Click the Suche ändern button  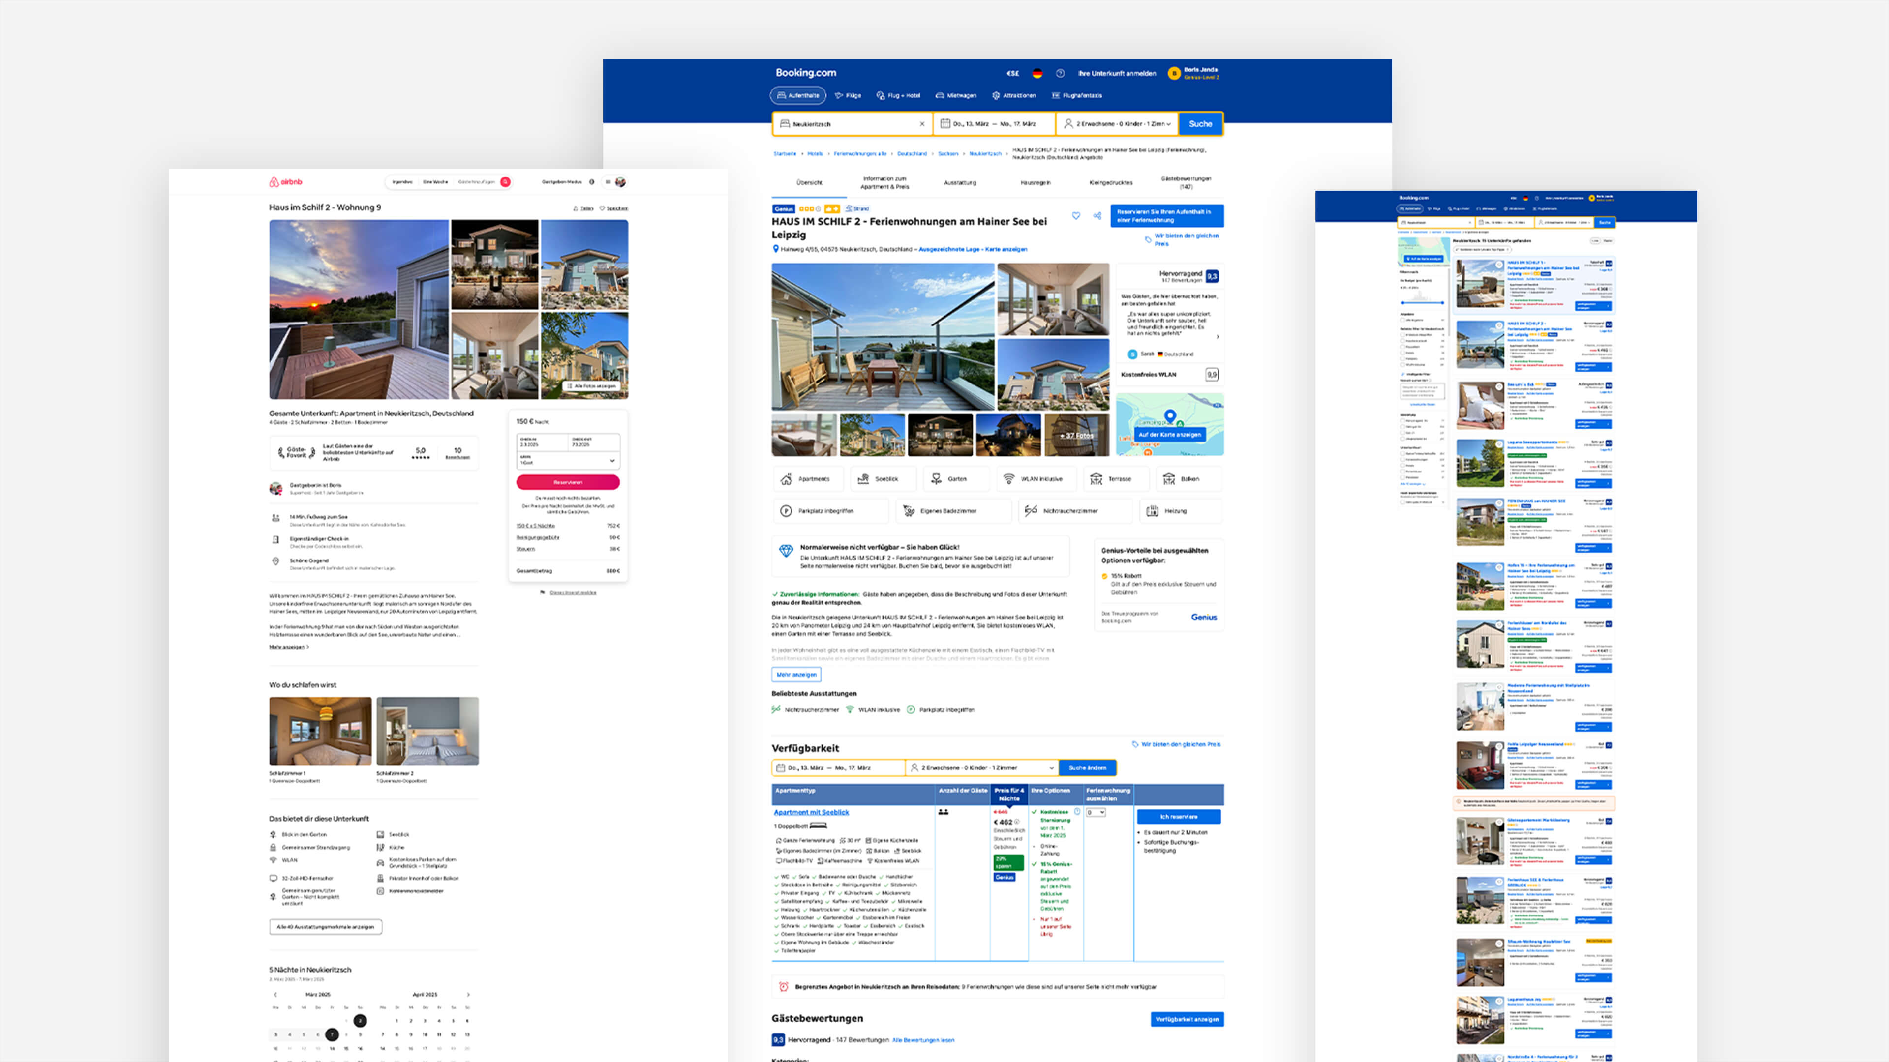[x=1088, y=767]
